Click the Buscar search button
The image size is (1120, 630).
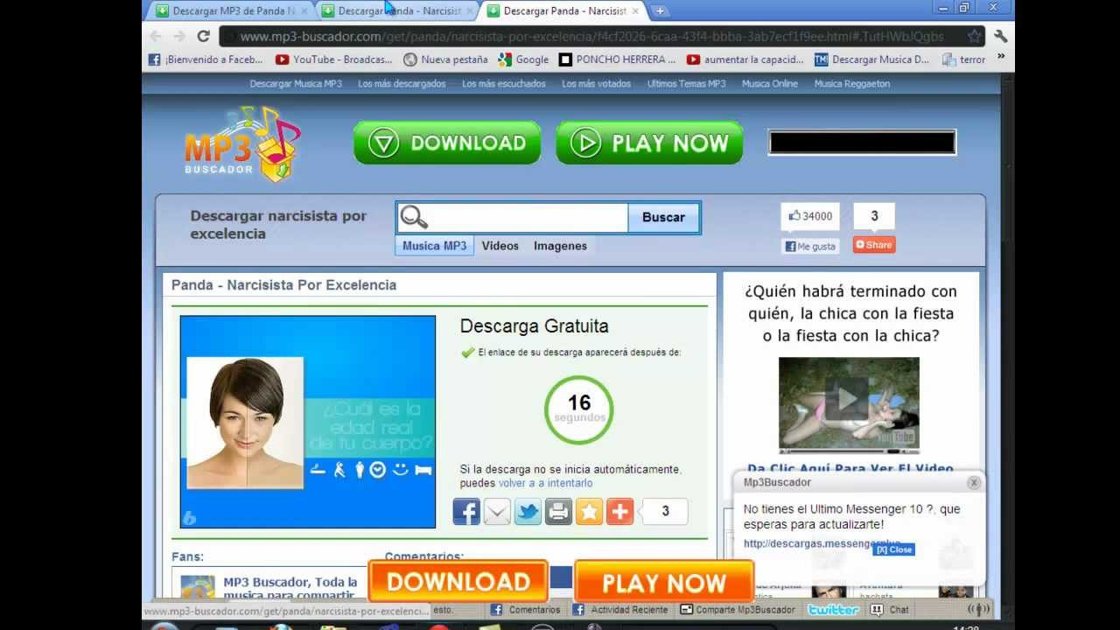663,217
